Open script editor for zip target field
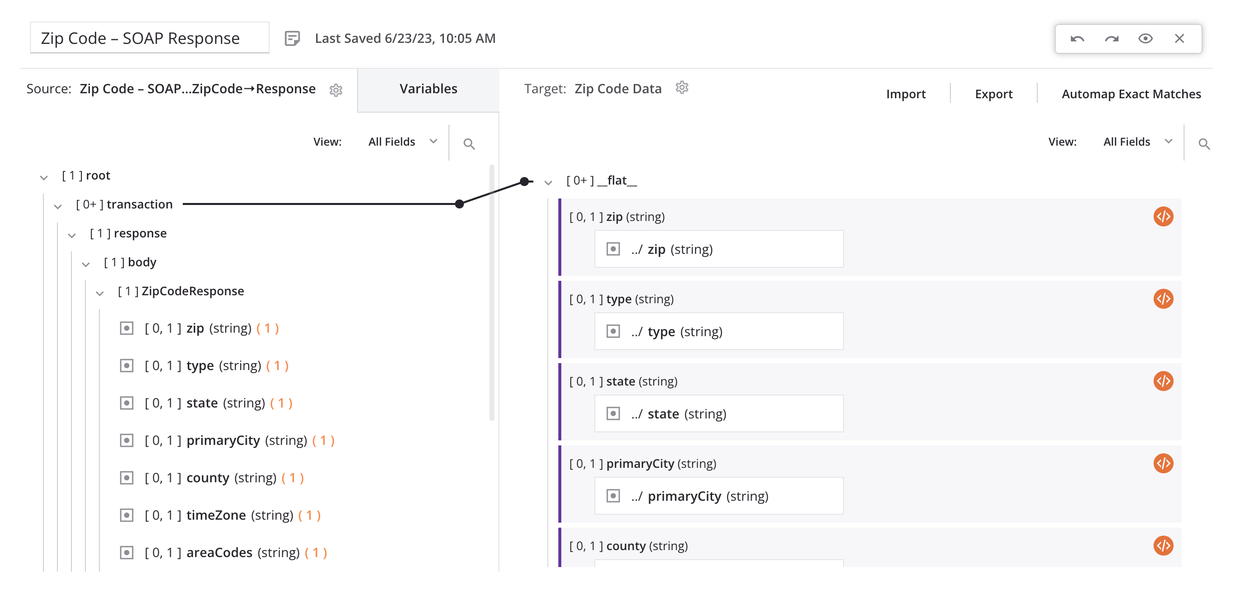Viewport: 1233px width, 592px height. pos(1163,217)
